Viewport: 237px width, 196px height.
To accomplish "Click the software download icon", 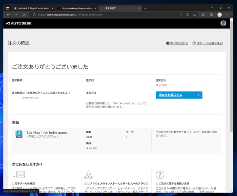I will click(x=88, y=175).
